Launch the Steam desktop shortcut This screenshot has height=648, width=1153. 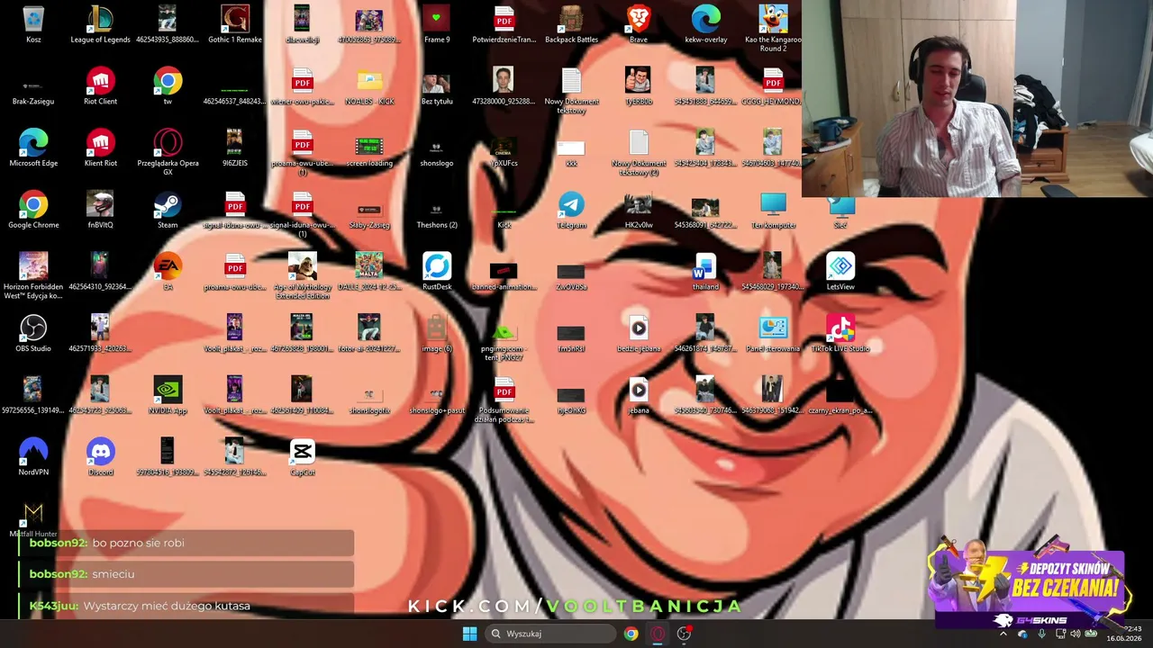pos(168,211)
